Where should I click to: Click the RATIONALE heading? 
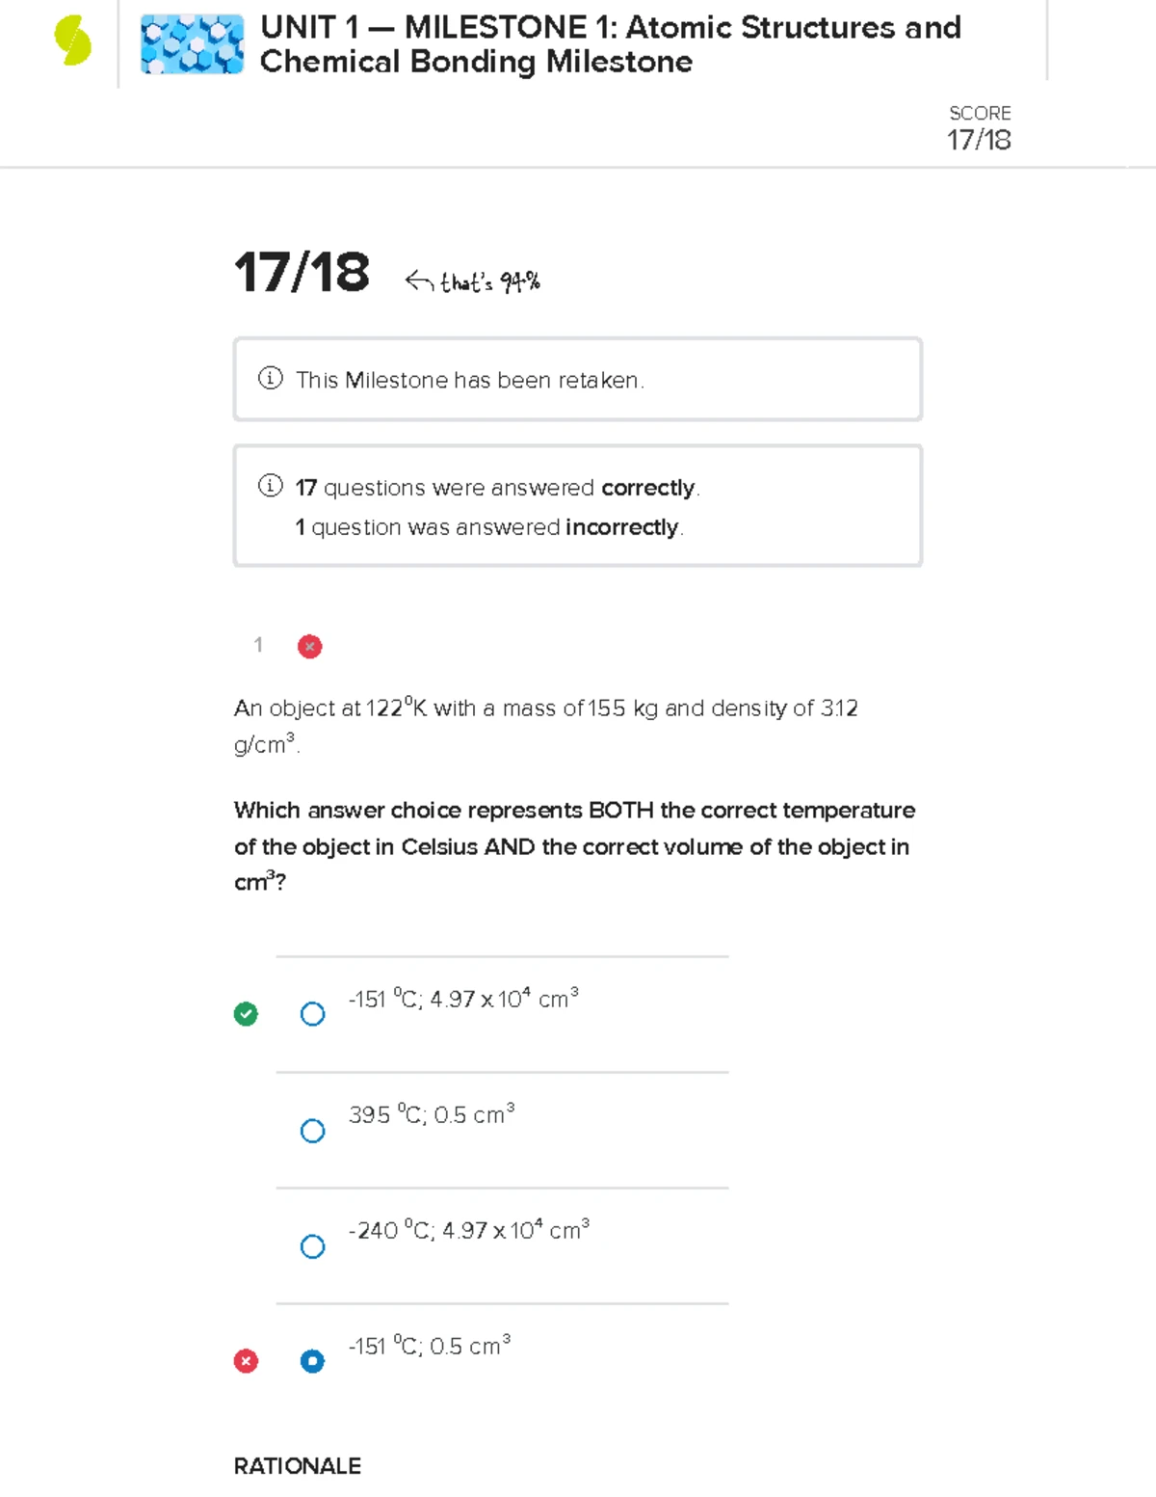298,1465
